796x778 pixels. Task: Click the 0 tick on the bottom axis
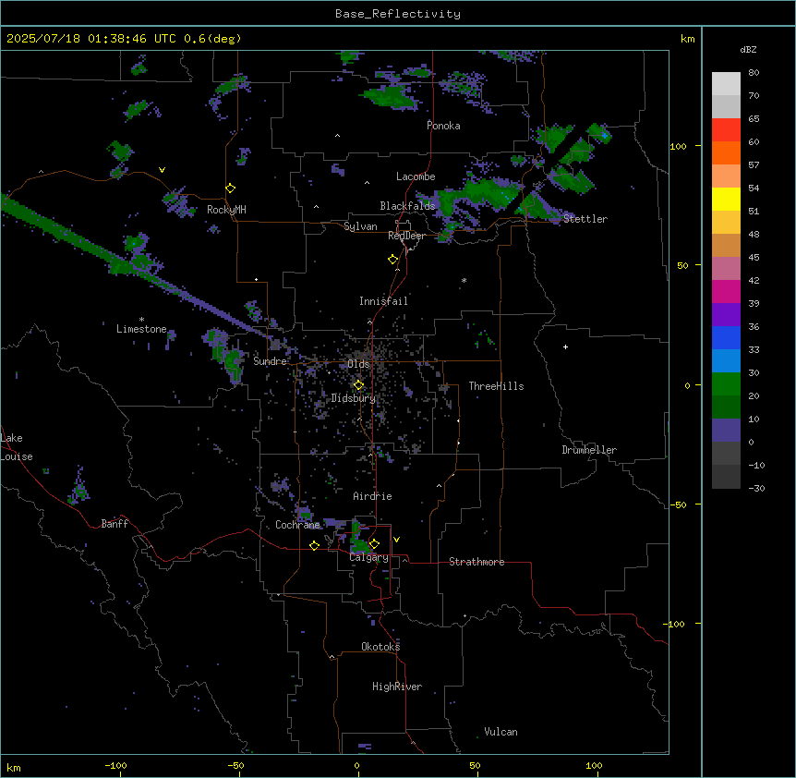click(356, 765)
